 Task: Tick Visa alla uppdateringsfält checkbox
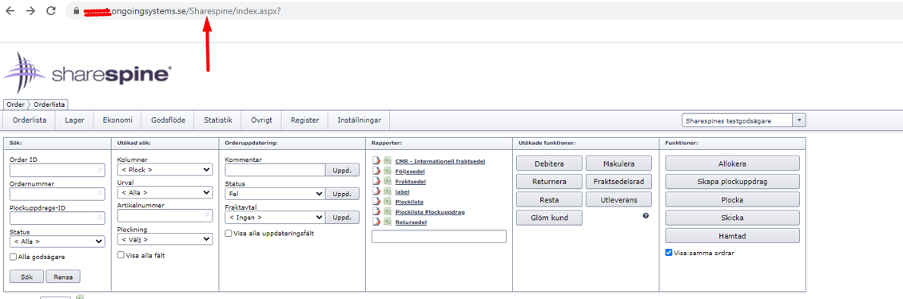point(229,234)
